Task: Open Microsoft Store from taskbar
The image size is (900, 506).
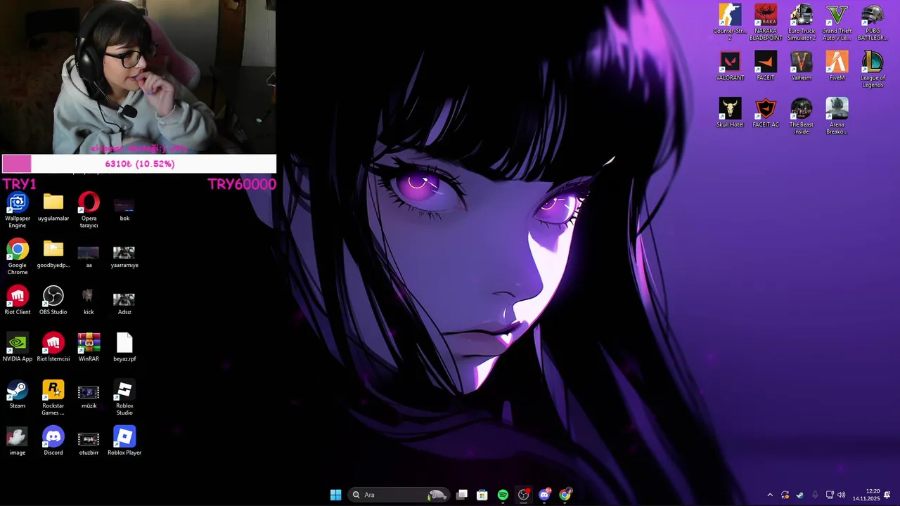Action: click(482, 495)
